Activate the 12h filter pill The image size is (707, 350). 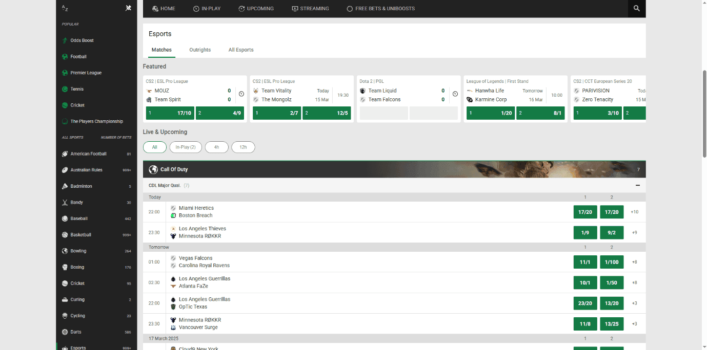click(x=243, y=147)
